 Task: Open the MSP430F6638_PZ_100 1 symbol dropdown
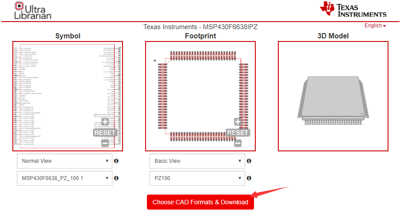click(65, 178)
